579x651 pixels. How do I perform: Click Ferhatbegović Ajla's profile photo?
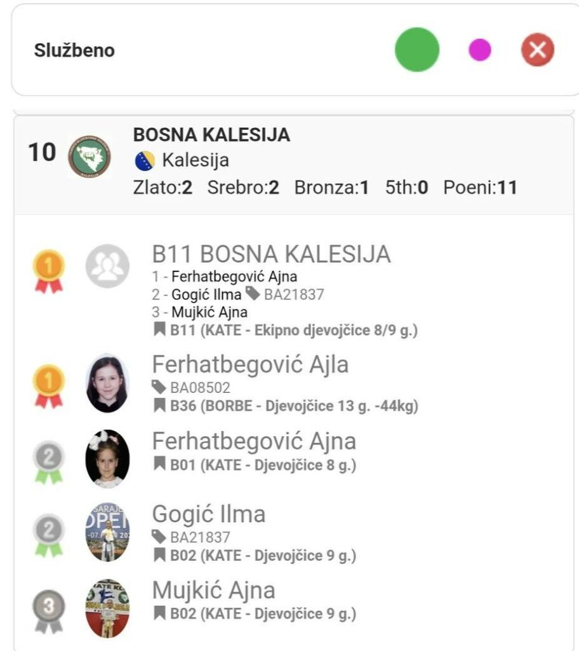(107, 383)
